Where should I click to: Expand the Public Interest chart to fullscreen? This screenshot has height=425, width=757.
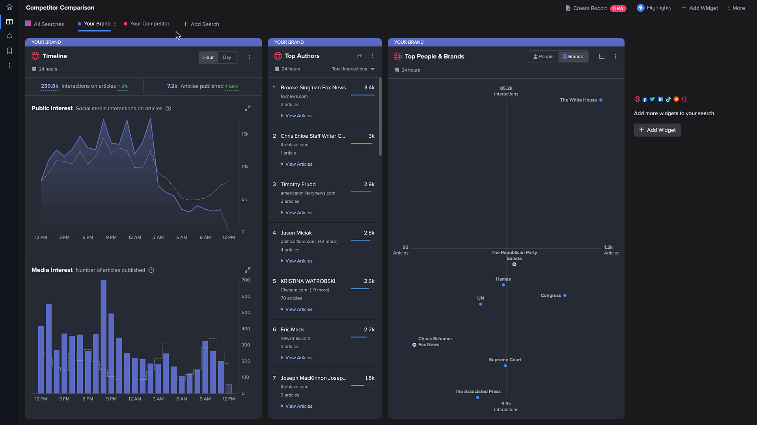coord(248,108)
